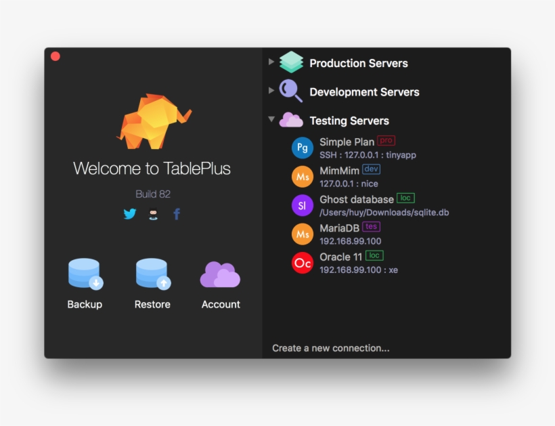Click the Backup text label
The image size is (555, 426).
[85, 305]
